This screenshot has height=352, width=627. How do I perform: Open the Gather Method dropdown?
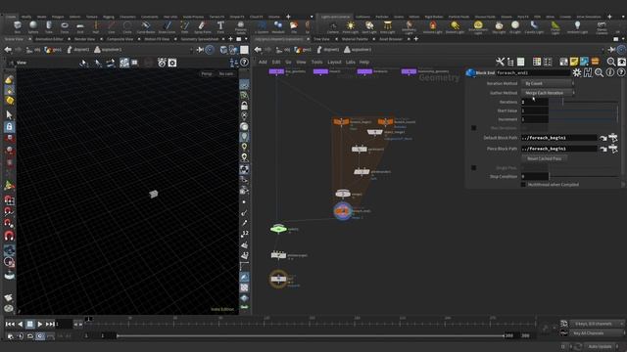pyautogui.click(x=548, y=93)
